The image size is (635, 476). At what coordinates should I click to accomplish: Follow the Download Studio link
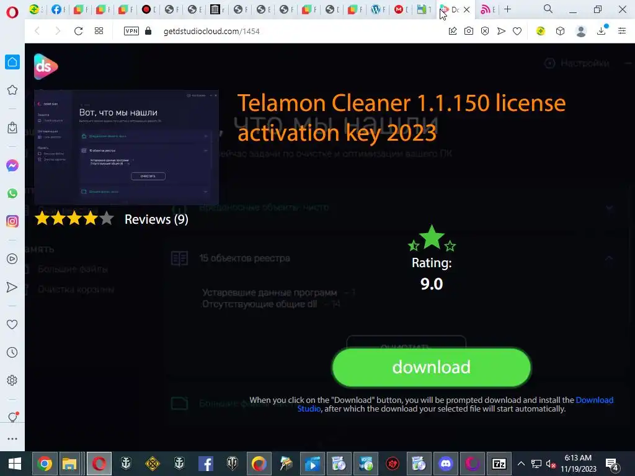click(455, 404)
